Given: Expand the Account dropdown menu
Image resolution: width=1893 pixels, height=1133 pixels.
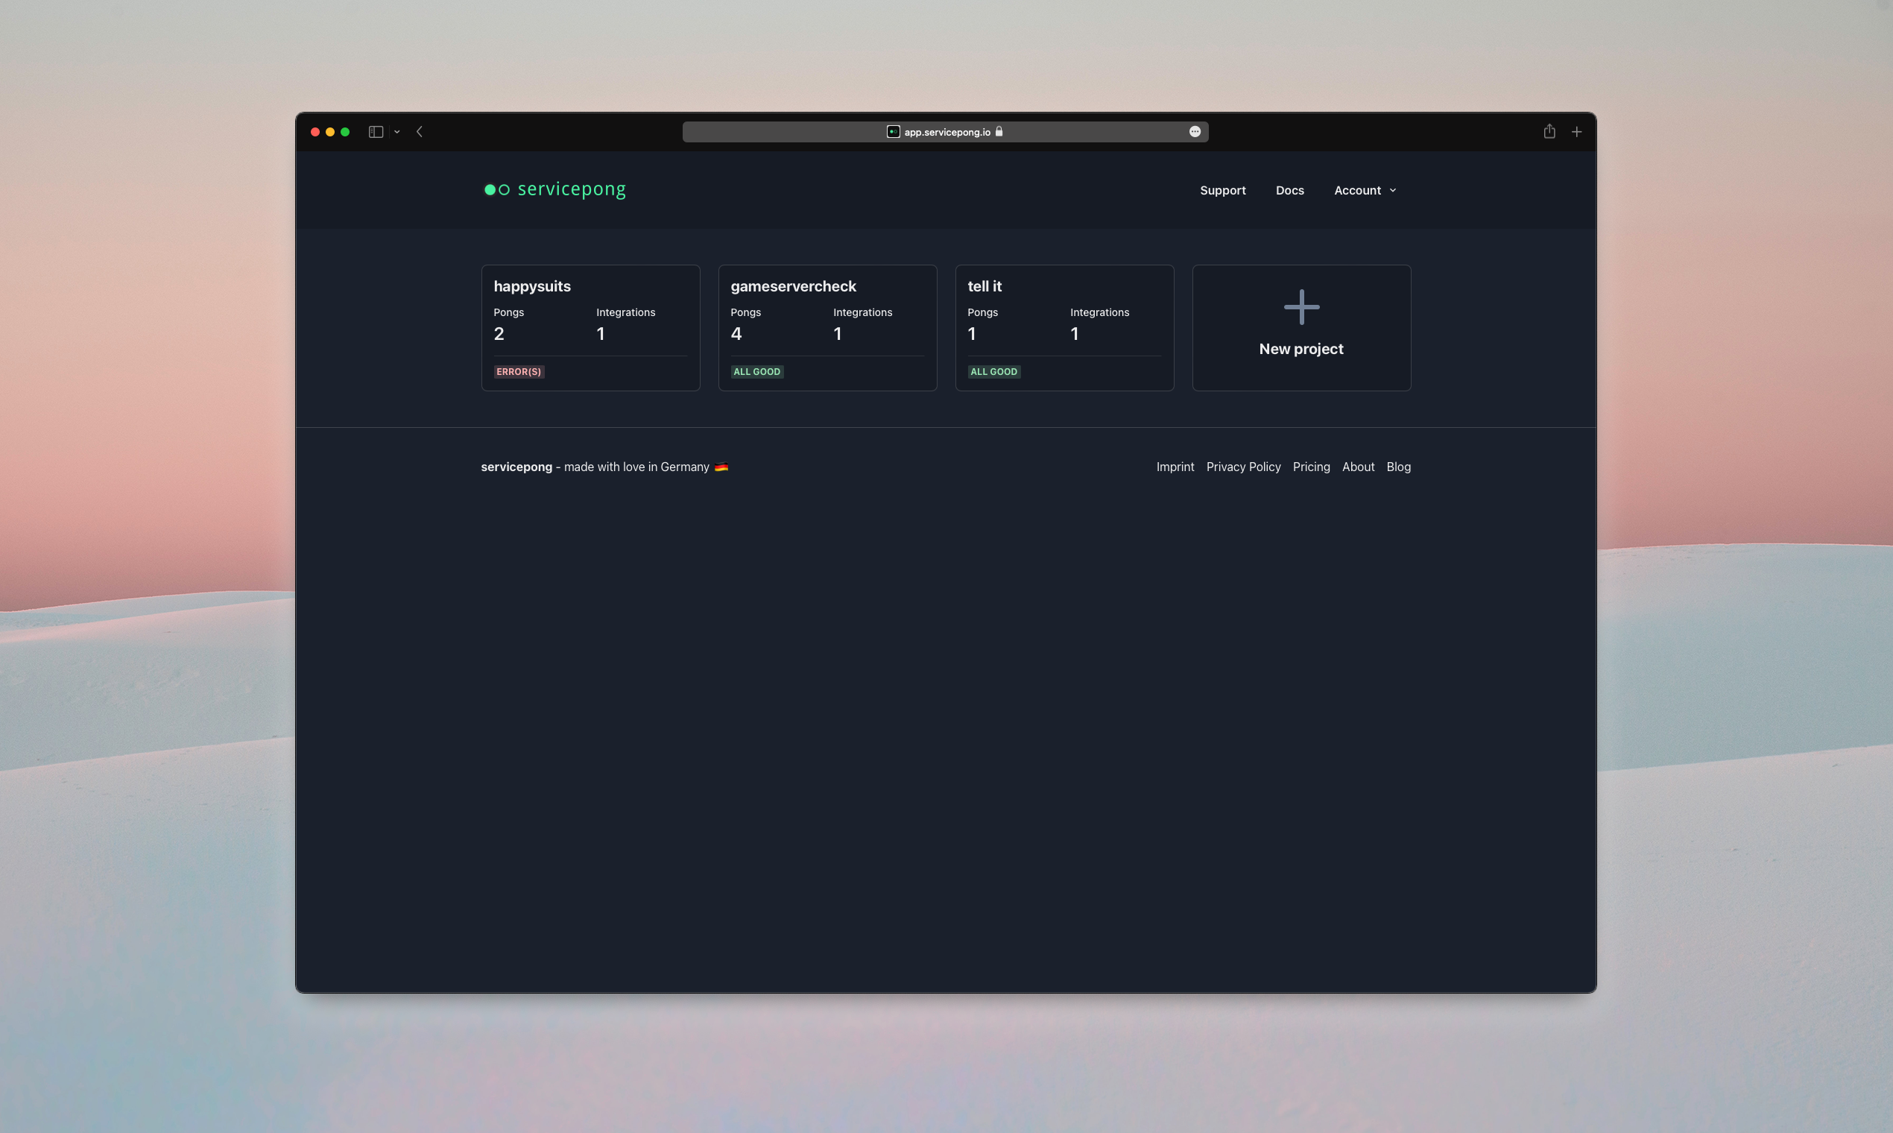Looking at the screenshot, I should coord(1365,190).
